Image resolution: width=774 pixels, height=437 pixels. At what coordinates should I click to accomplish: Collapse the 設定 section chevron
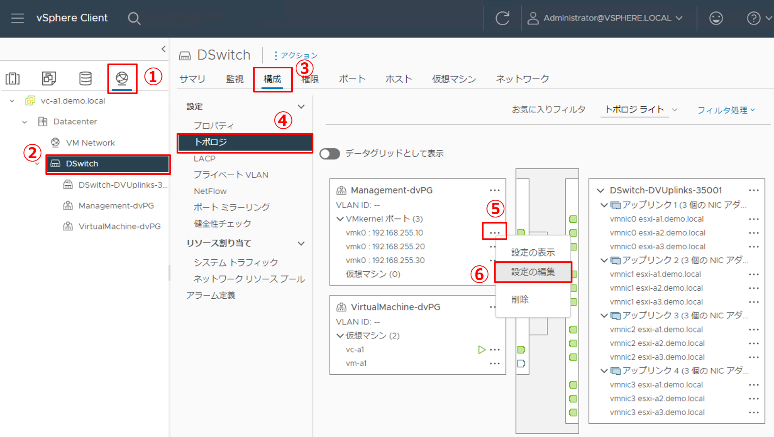[301, 107]
